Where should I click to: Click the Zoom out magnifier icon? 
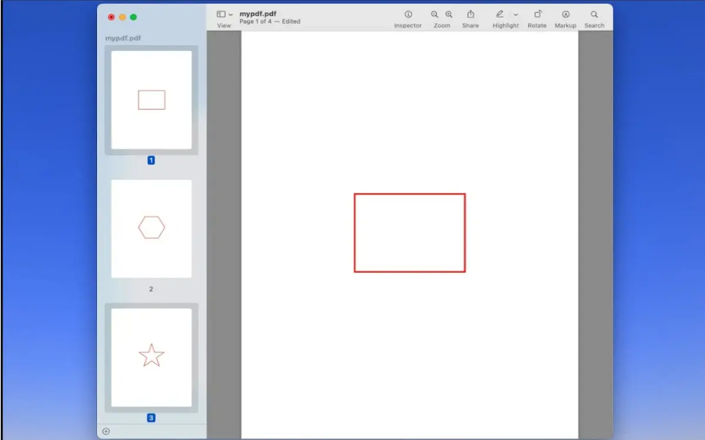[x=434, y=14]
